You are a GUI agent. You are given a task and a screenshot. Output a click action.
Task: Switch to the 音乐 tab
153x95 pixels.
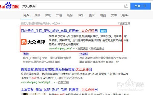click(x=81, y=15)
